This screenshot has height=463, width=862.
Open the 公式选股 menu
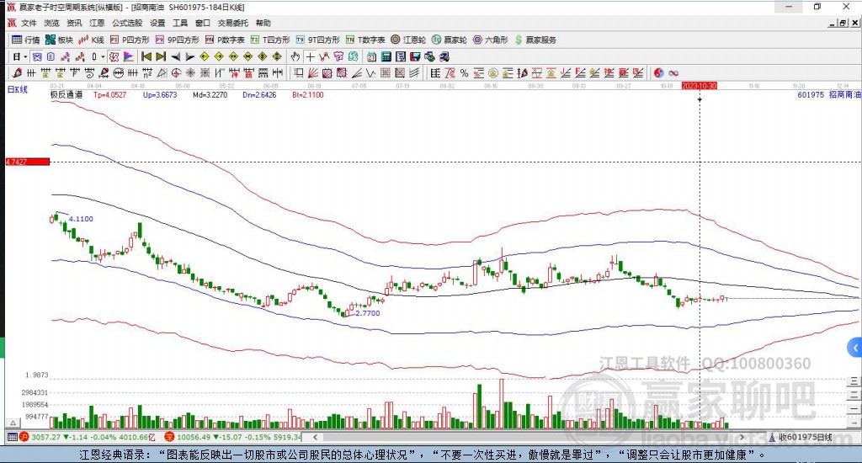click(x=126, y=23)
